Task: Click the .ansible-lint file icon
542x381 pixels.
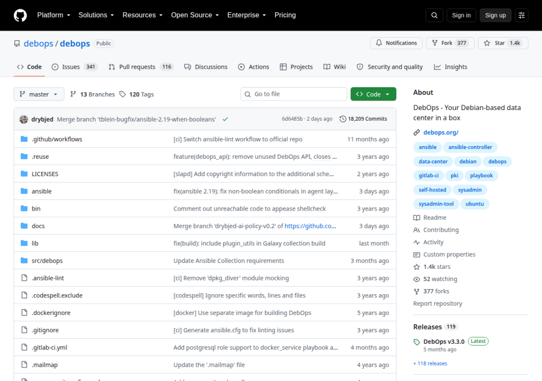Action: (x=24, y=278)
